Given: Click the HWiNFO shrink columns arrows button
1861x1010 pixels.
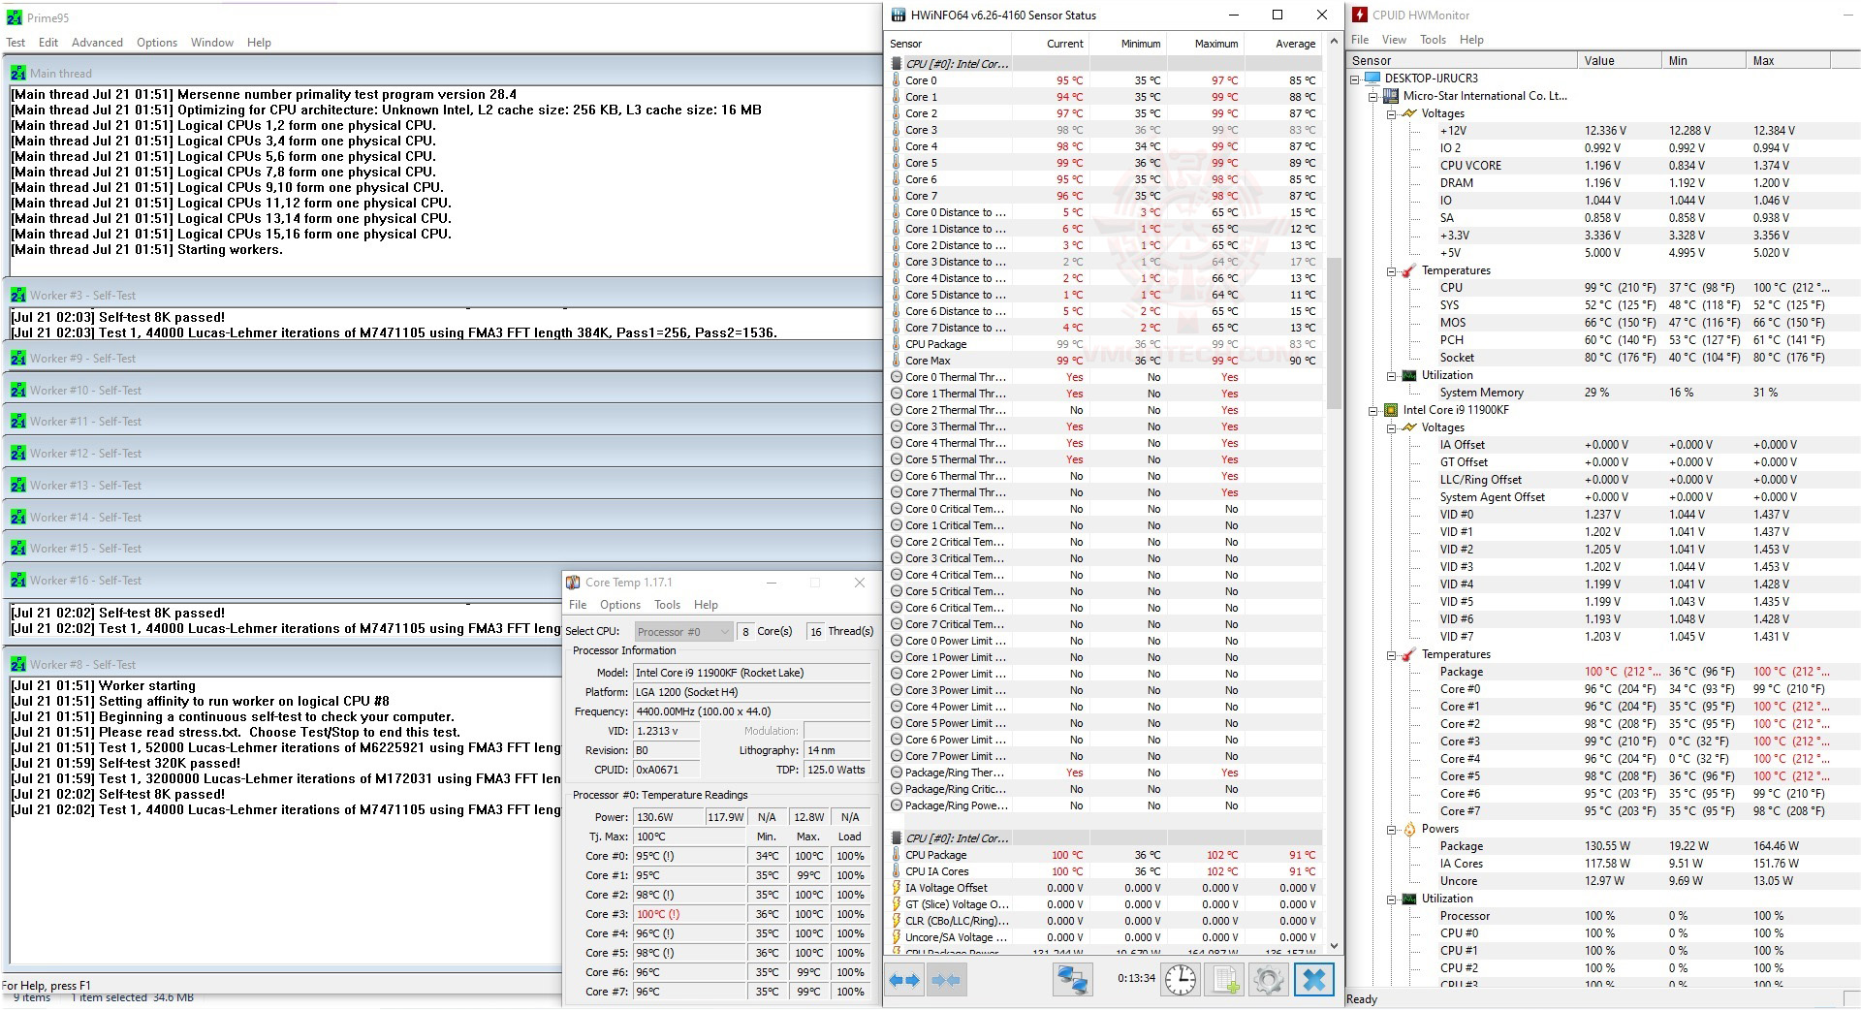Looking at the screenshot, I should (x=946, y=980).
